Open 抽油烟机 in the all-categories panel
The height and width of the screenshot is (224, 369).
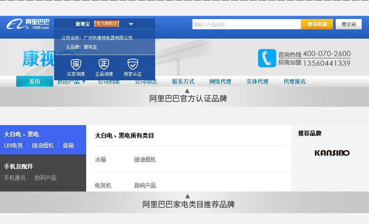click(x=145, y=160)
